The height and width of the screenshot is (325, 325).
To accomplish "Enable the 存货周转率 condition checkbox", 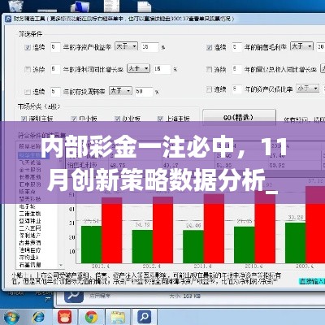I will (x=28, y=92).
